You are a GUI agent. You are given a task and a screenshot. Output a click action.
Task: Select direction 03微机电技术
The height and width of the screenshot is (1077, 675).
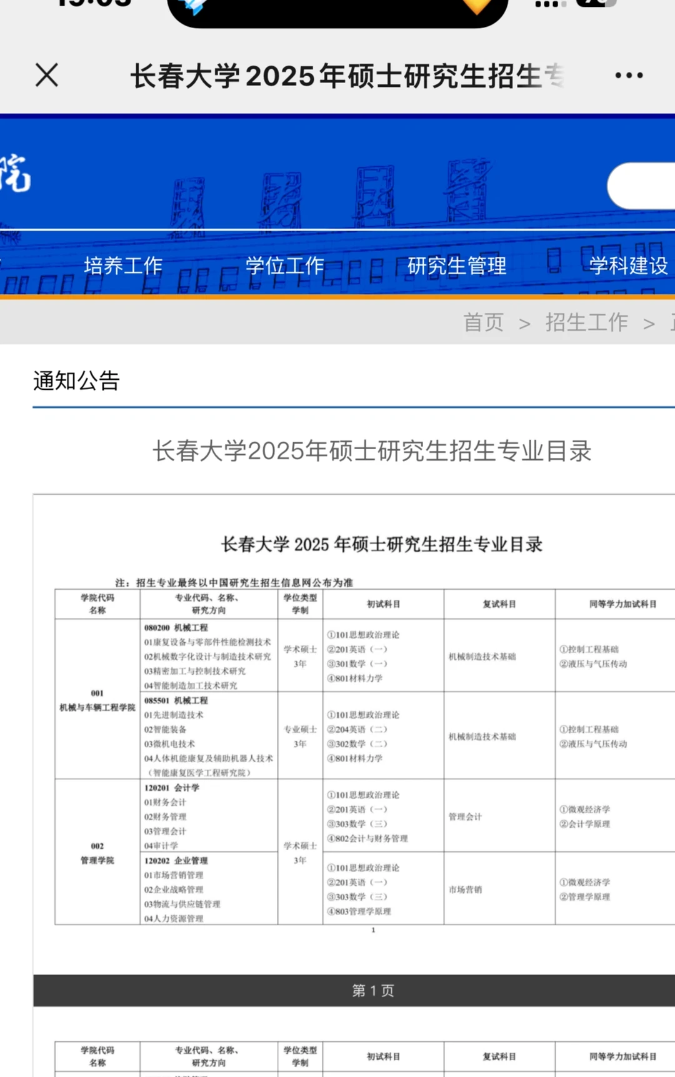tap(169, 744)
